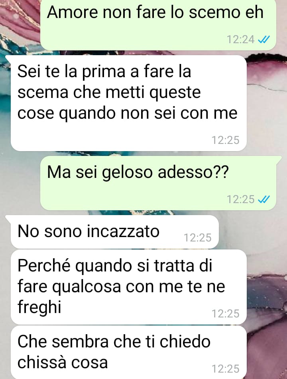Screen dimensions: 287x379
Task: Tap the word 'freghi' in the message
Action: point(39,307)
